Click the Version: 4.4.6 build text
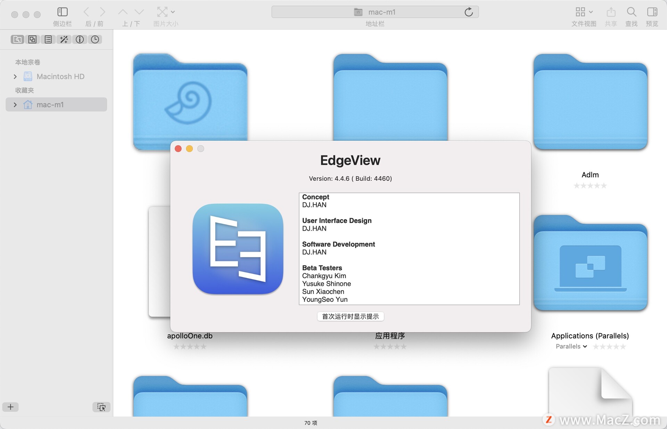Image resolution: width=667 pixels, height=429 pixels. 350,179
